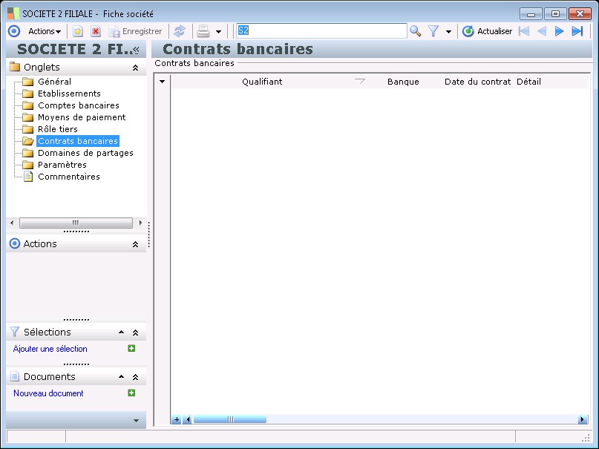Click the delete record icon with the red X
599x449 pixels.
click(96, 31)
